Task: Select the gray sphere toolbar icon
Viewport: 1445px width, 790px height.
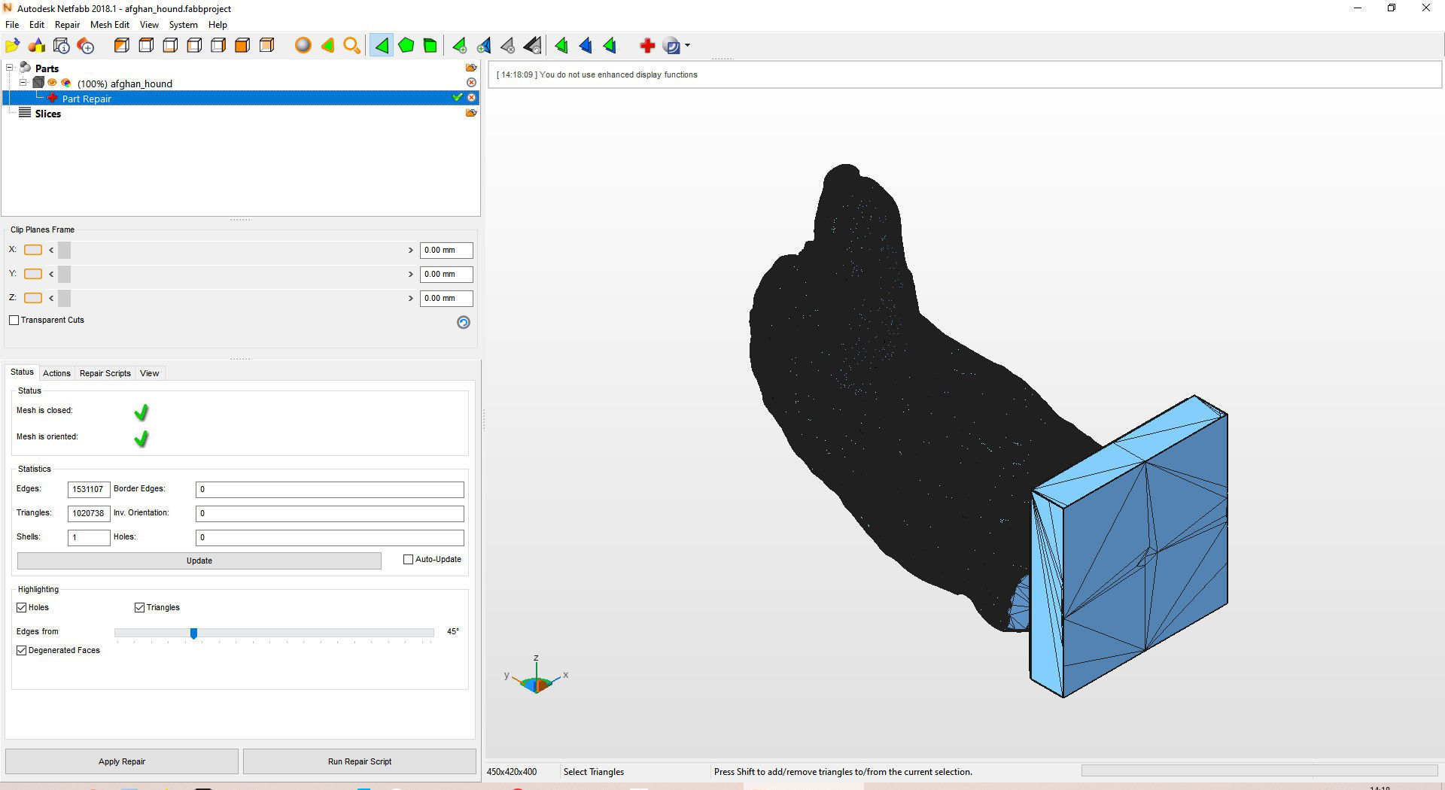Action: pos(303,46)
